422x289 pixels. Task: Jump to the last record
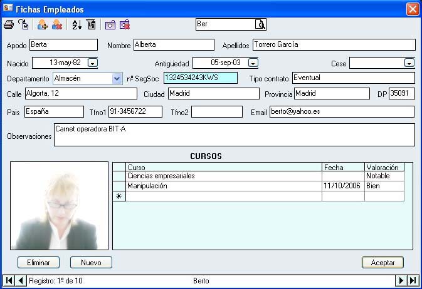coord(413,281)
